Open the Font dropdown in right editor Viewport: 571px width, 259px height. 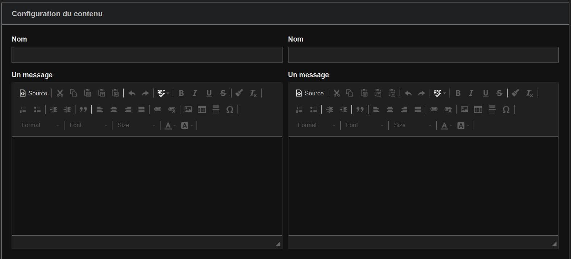click(x=364, y=125)
